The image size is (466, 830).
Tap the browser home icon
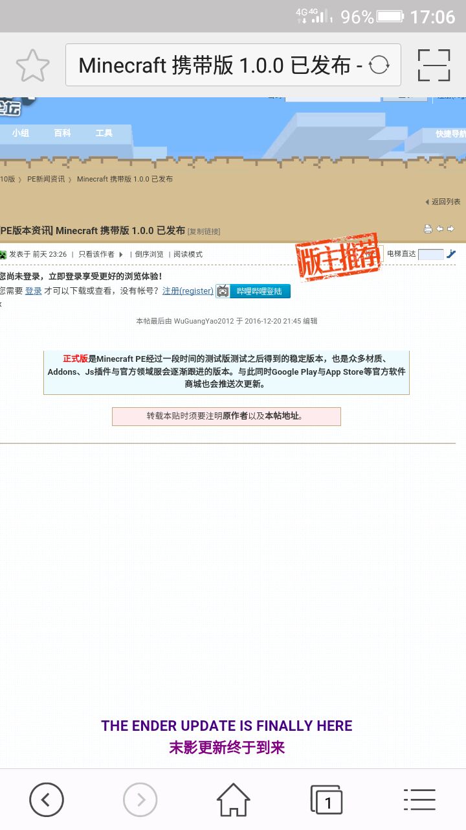[233, 800]
